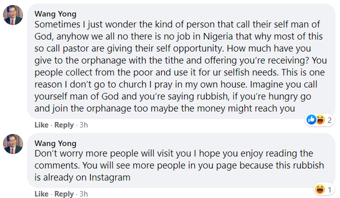Click the word Instagram in the second comment
Image resolution: width=340 pixels, height=198 pixels.
click(x=109, y=177)
